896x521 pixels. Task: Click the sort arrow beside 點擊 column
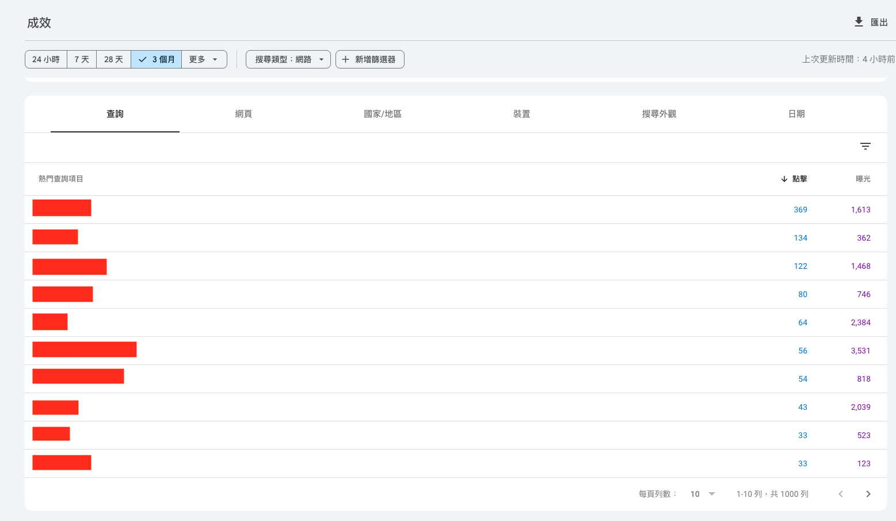click(x=784, y=179)
